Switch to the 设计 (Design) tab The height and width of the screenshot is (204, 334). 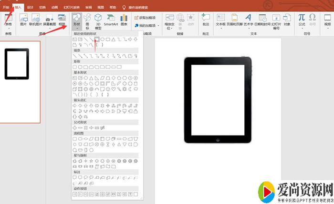[30, 8]
